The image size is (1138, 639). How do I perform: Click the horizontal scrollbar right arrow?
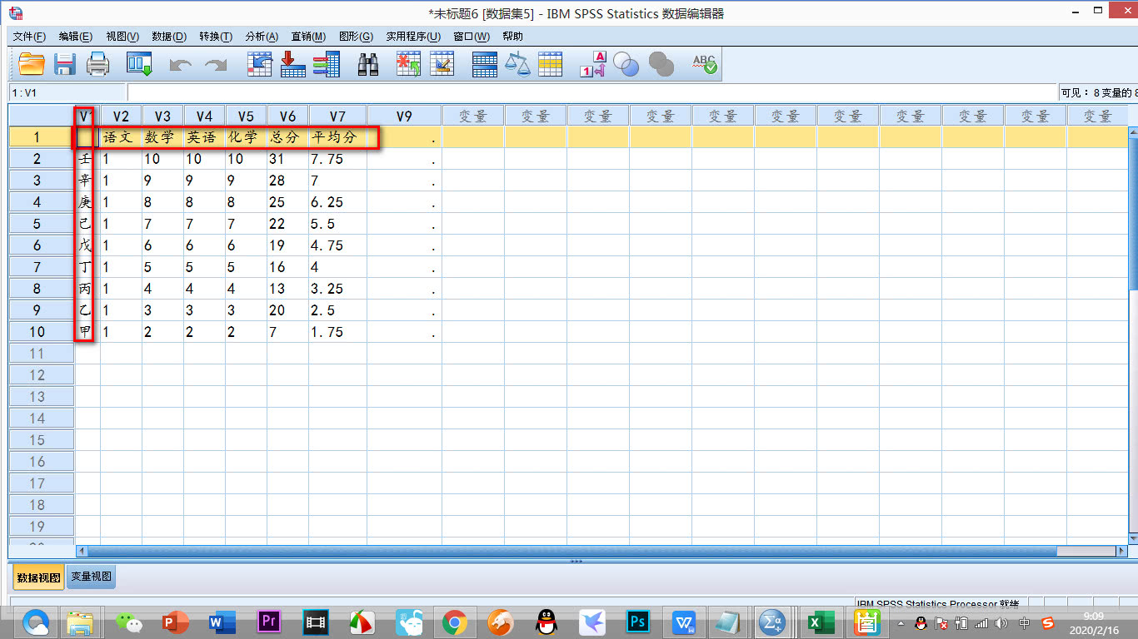pyautogui.click(x=1121, y=551)
